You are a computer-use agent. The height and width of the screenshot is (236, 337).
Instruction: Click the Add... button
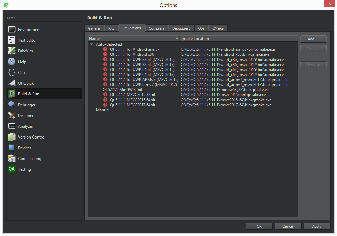pyautogui.click(x=313, y=39)
